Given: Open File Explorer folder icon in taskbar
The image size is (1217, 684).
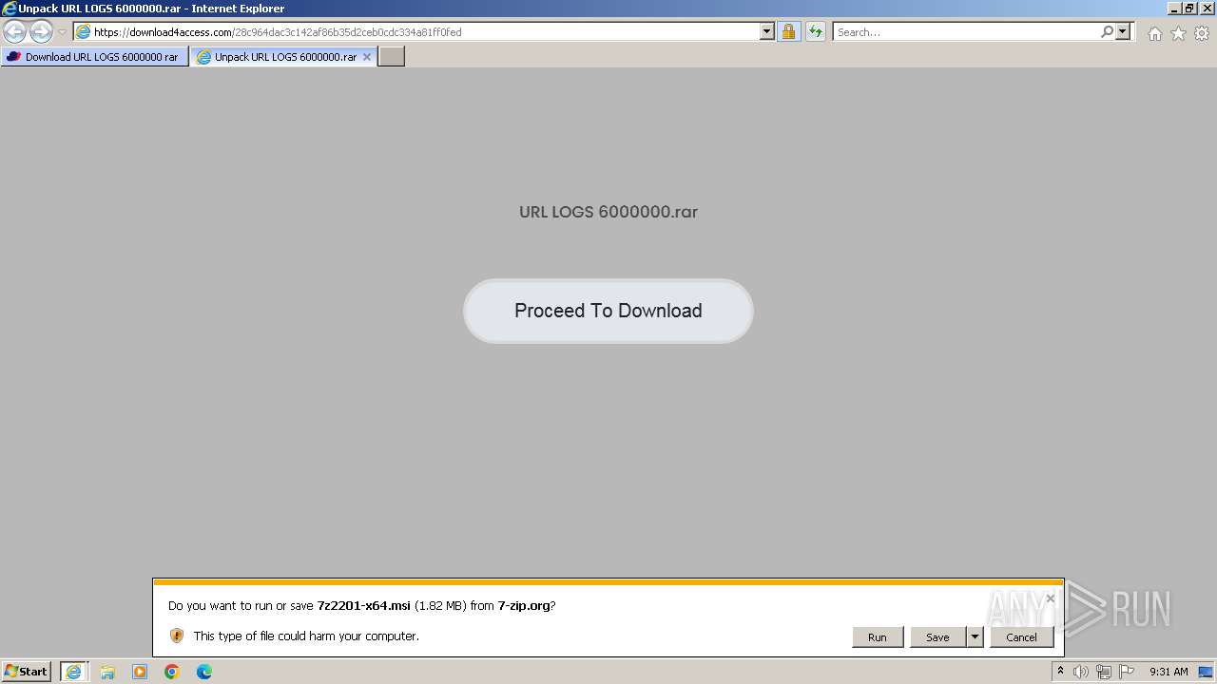Looking at the screenshot, I should tap(107, 672).
